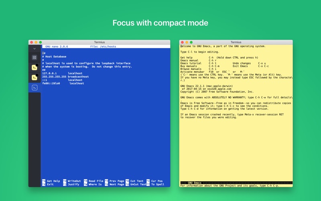The image size is (321, 201).
Task: Select the active blue terminal session icon
Action: pos(35,88)
